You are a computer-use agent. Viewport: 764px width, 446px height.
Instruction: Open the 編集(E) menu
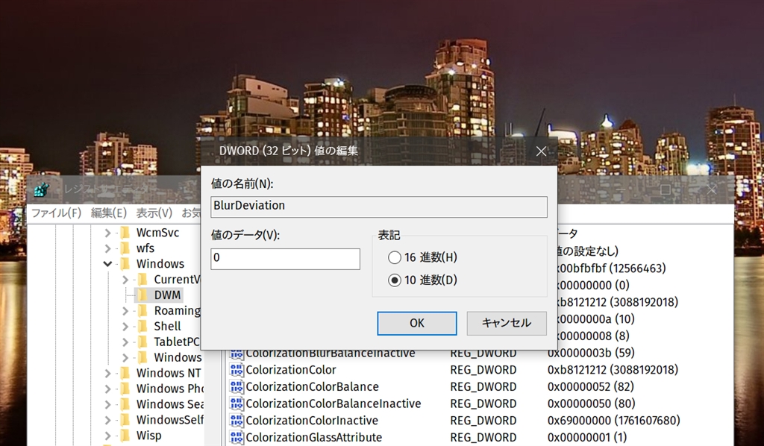[110, 213]
